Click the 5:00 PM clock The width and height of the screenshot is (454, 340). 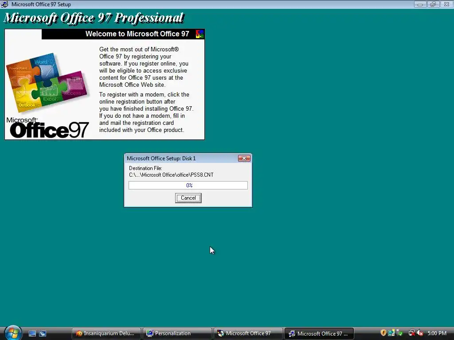[x=437, y=333]
